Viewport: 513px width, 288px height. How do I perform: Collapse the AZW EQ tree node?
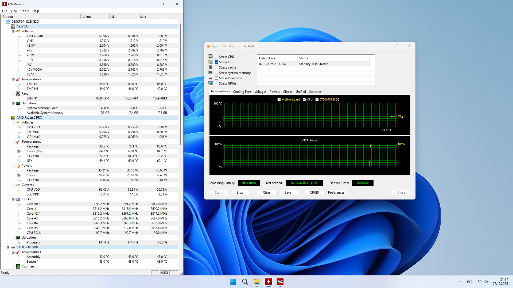click(8, 26)
